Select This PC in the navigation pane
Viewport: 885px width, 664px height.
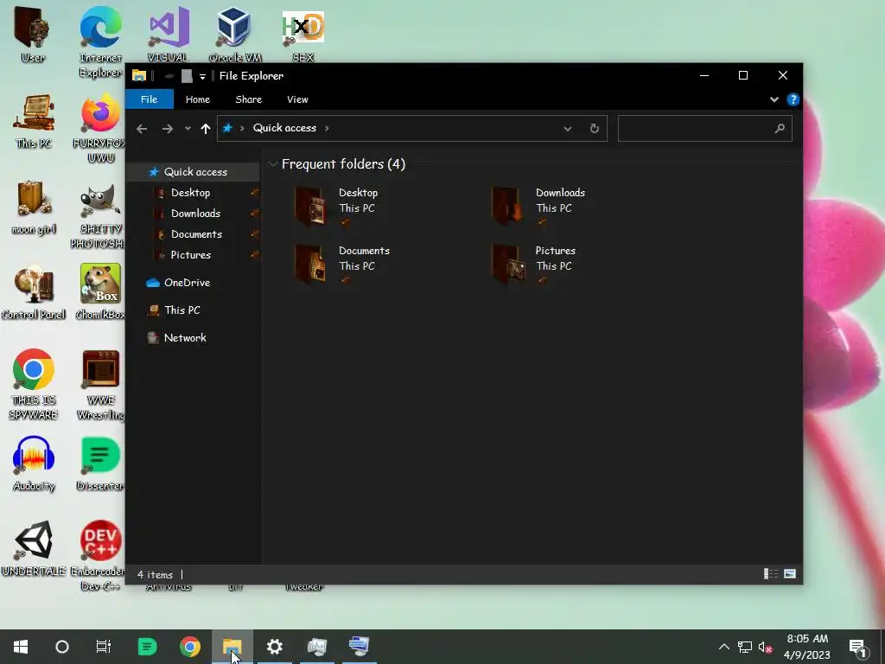point(181,310)
